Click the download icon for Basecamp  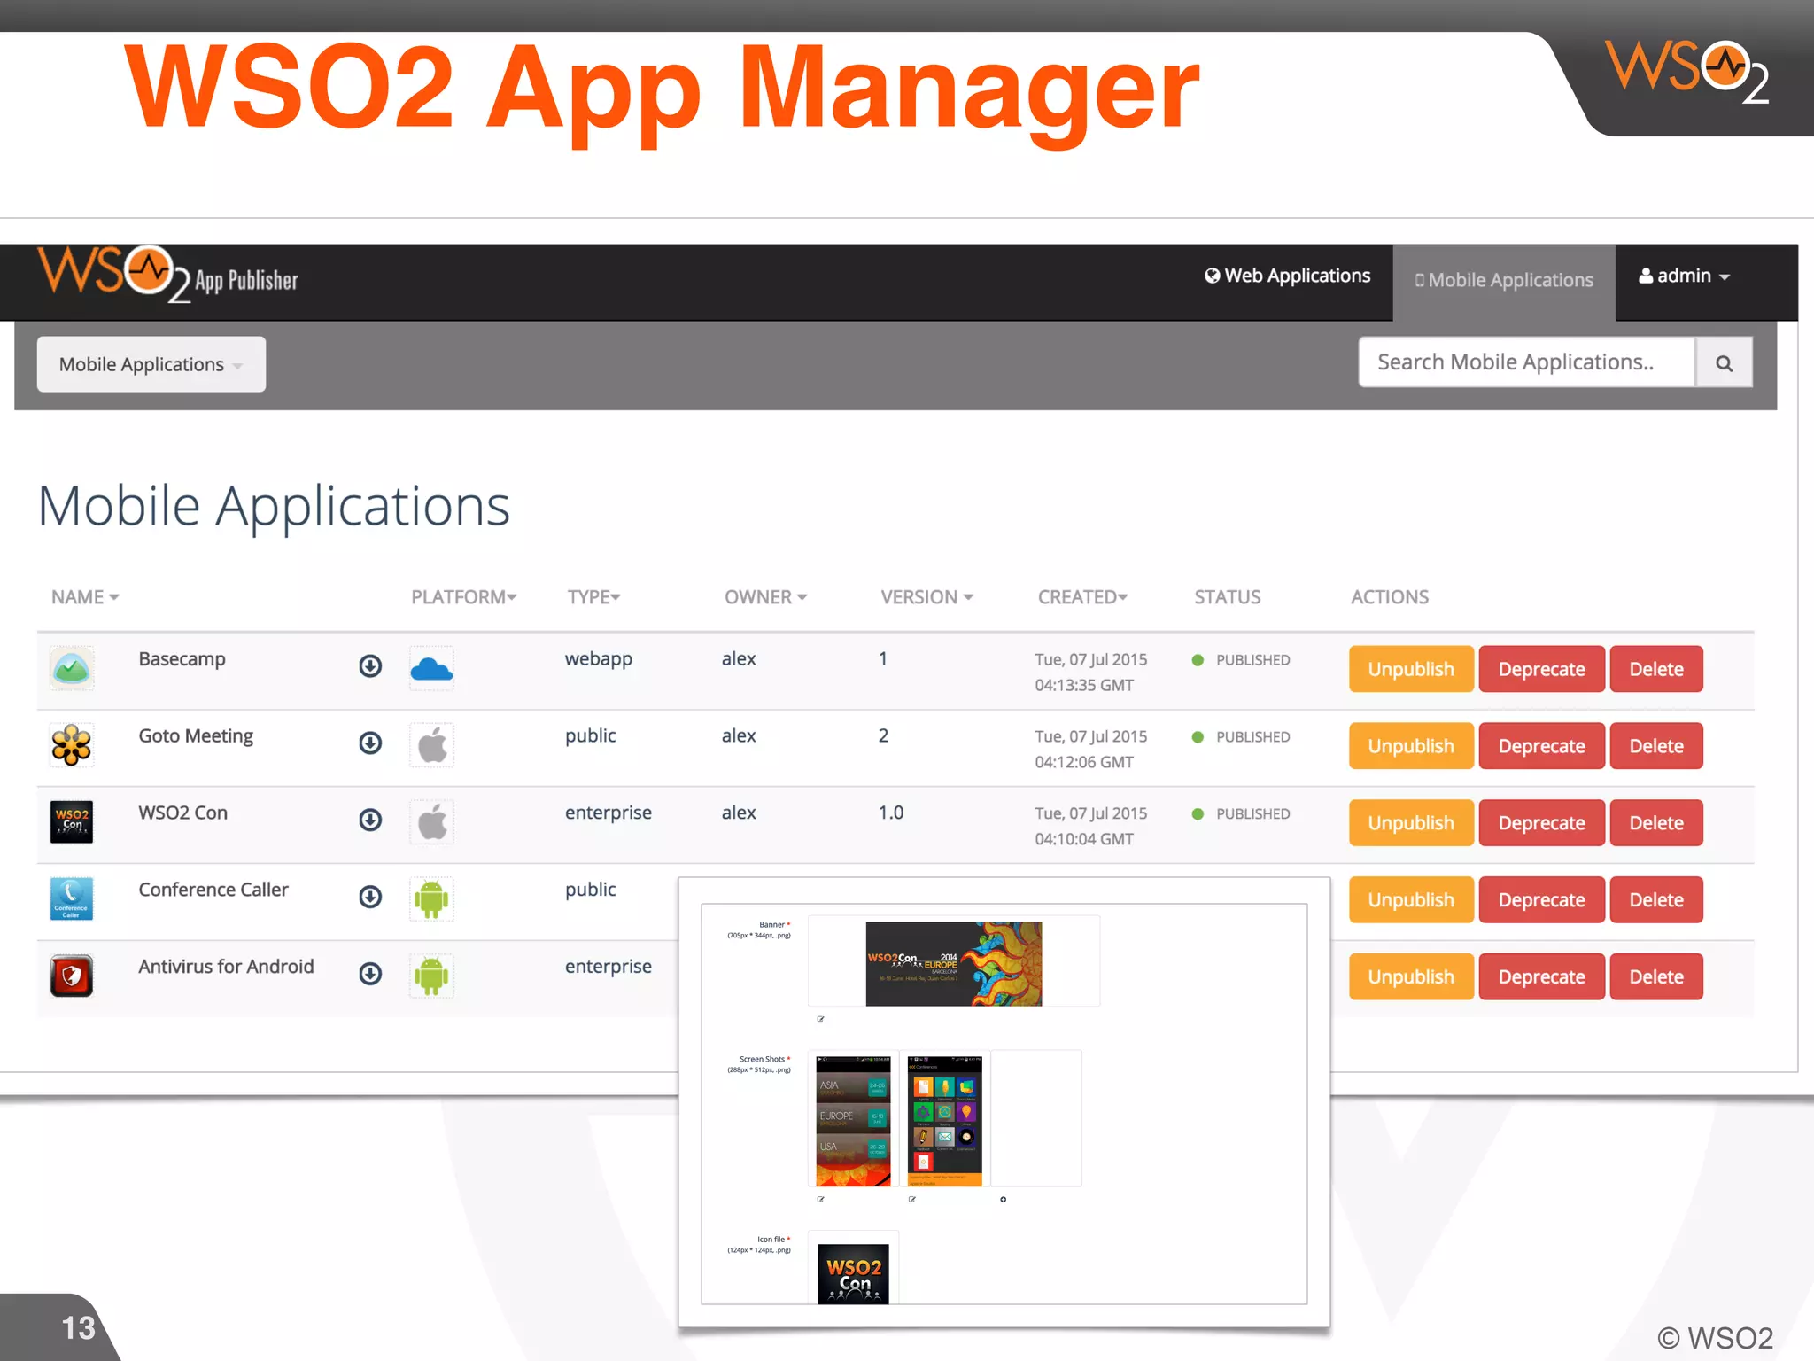[x=370, y=665]
